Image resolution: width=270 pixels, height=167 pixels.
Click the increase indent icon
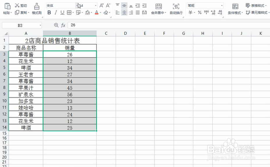tap(145, 6)
